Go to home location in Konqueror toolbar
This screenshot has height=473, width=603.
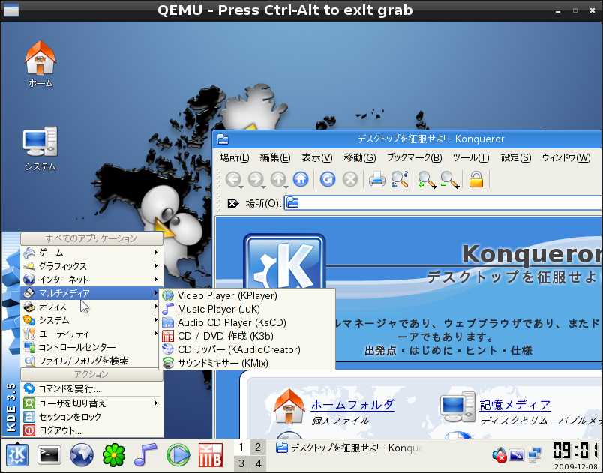pyautogui.click(x=301, y=179)
